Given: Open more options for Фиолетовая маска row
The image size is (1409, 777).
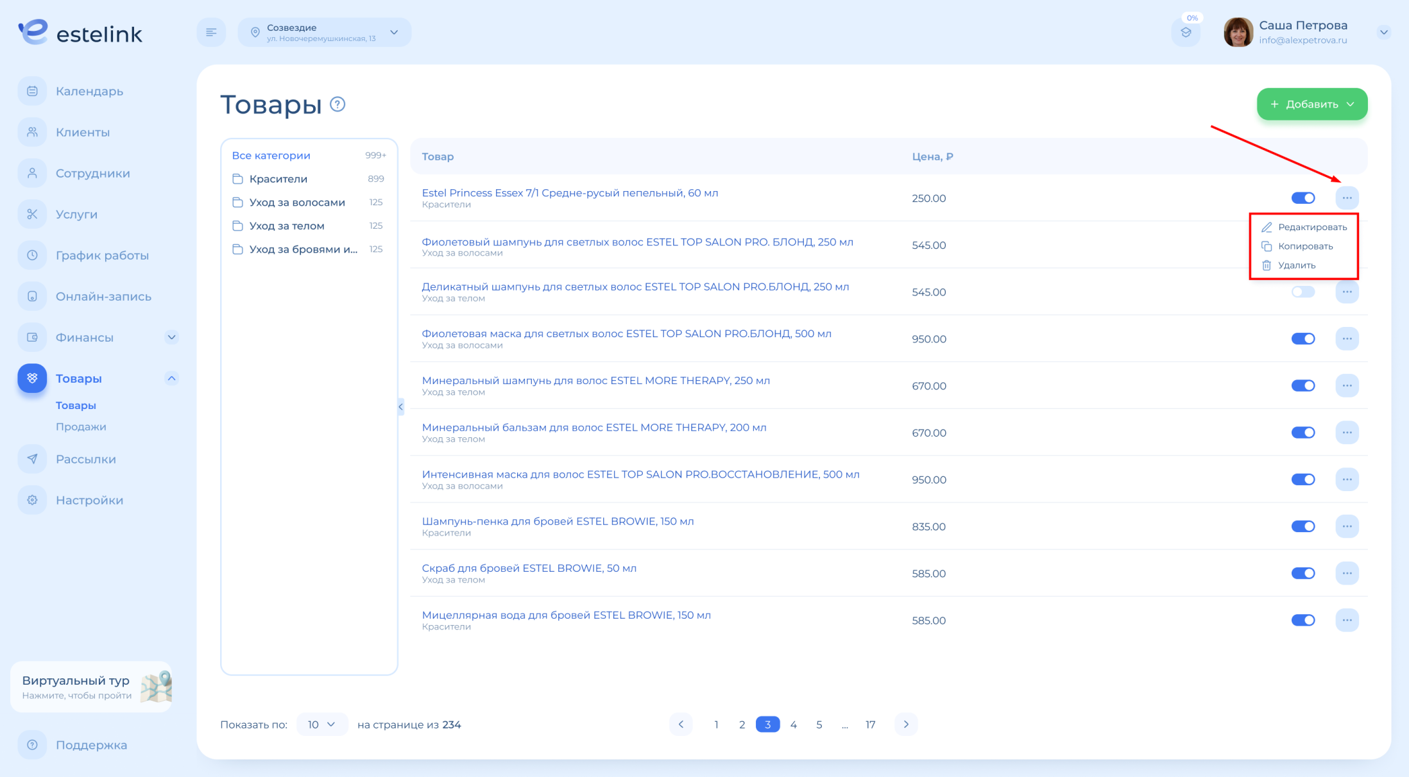Looking at the screenshot, I should click(x=1347, y=338).
